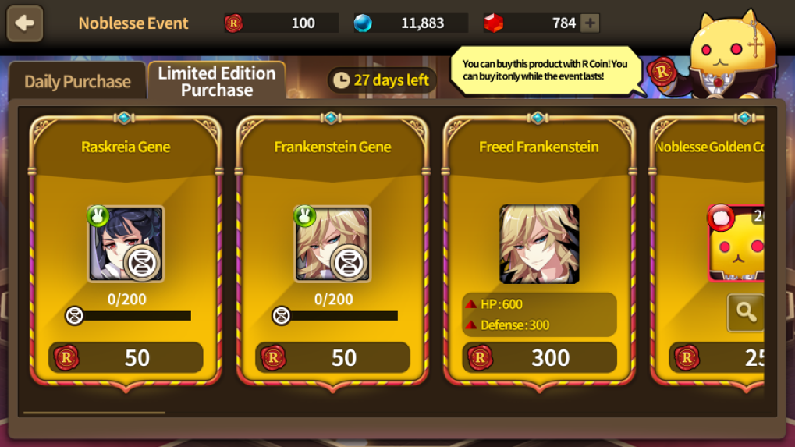The height and width of the screenshot is (447, 795).
Task: Buy Raskreia Gene for 50 R Coin
Action: tap(126, 357)
